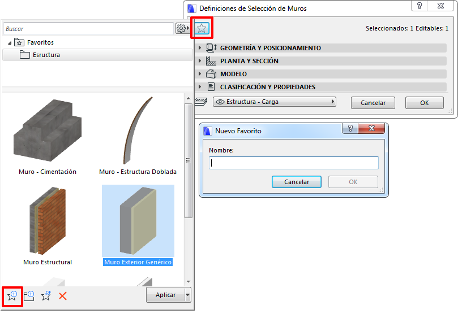Click Cancelar in the Nuevo Favorito dialog
Viewport: 458px width, 314px height.
[x=297, y=182]
